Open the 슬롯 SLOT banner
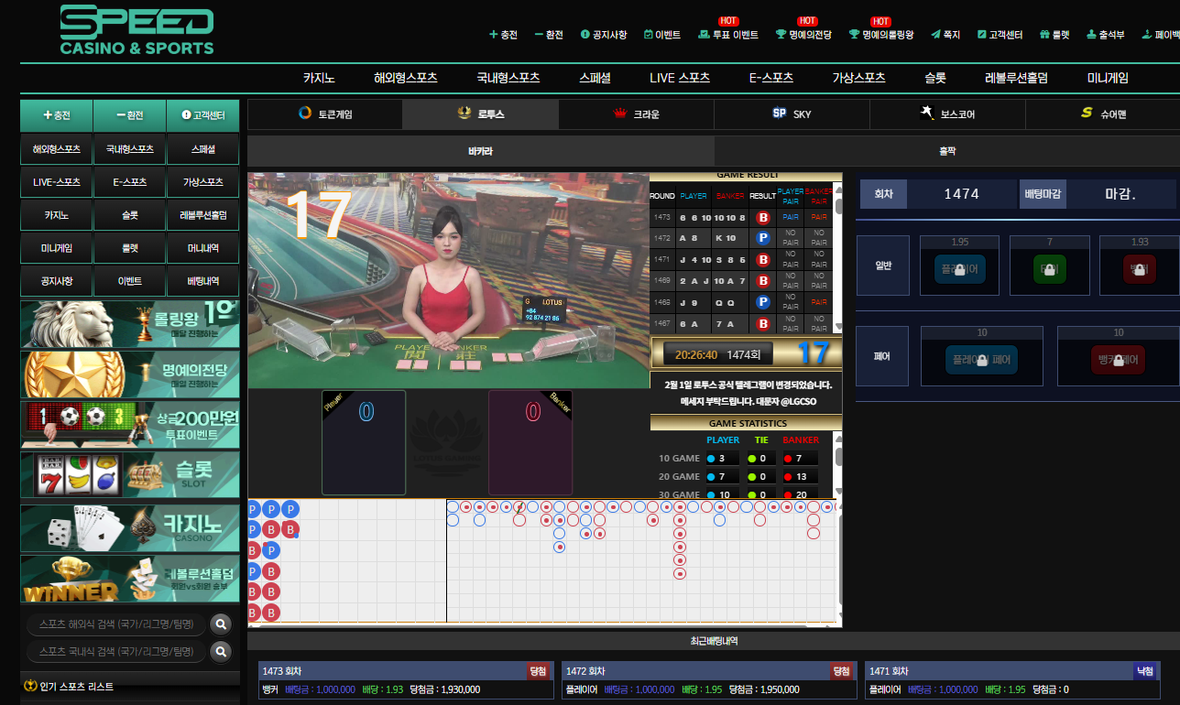The width and height of the screenshot is (1180, 705). (x=130, y=474)
